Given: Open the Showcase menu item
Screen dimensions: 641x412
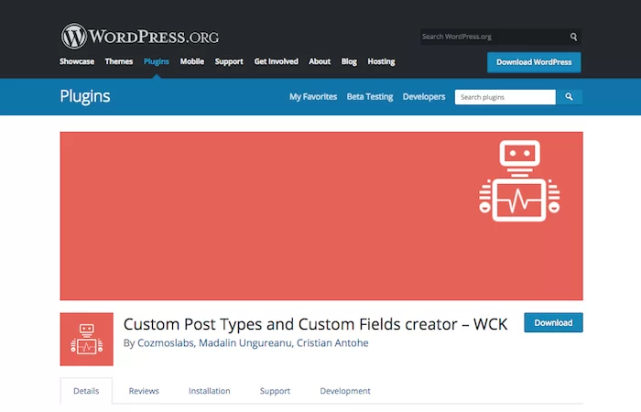Looking at the screenshot, I should point(77,61).
